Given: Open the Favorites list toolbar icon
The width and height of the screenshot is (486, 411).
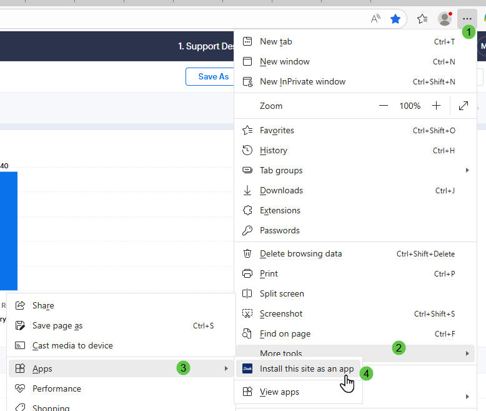Looking at the screenshot, I should coord(422,19).
